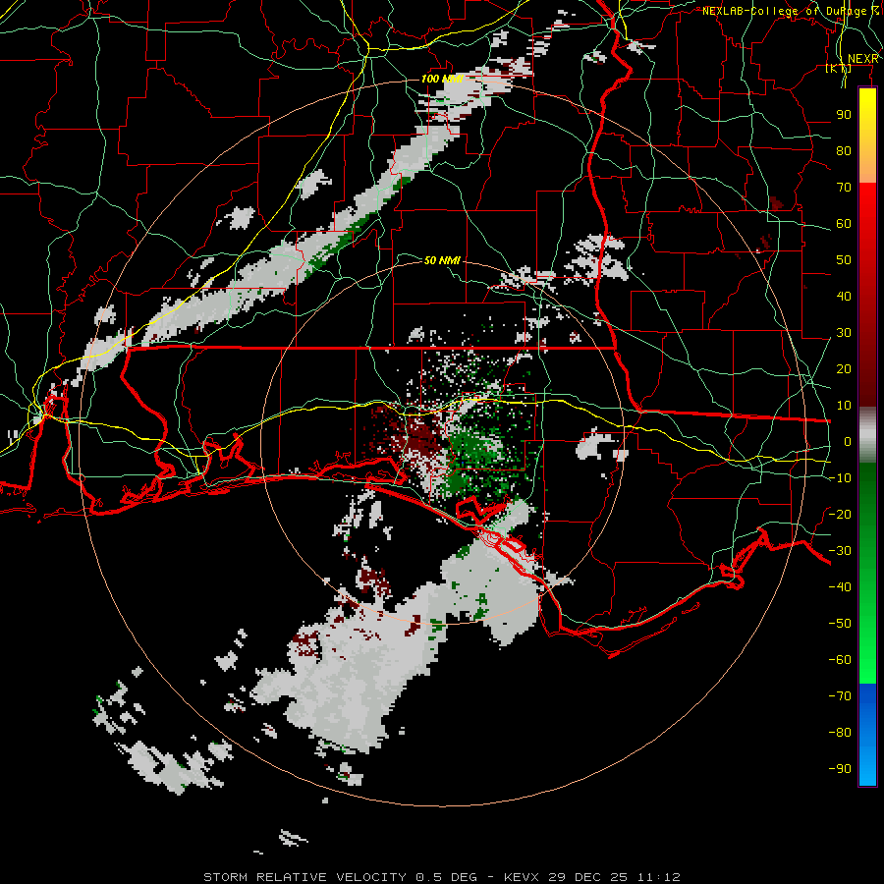Click the yellow segment of the color bar
884x884 pixels.
[x=867, y=136]
